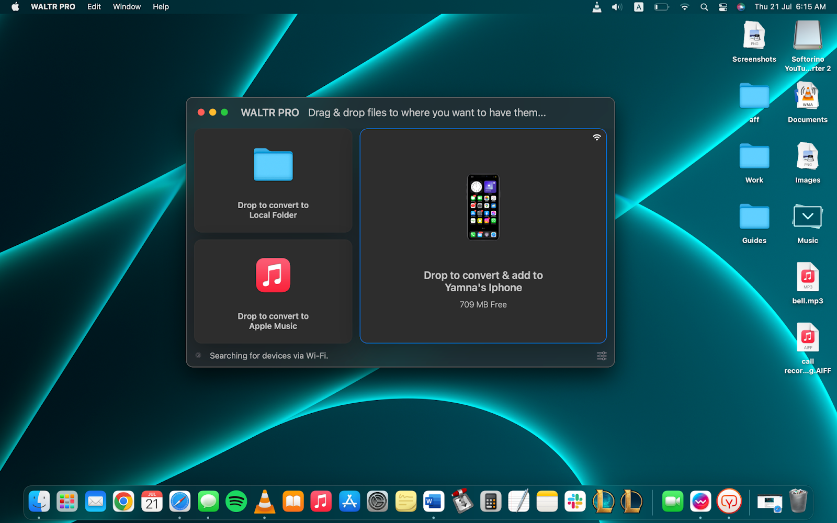Open WALTR PRO settings sliders icon
Screen dimensions: 837x523
(x=602, y=356)
